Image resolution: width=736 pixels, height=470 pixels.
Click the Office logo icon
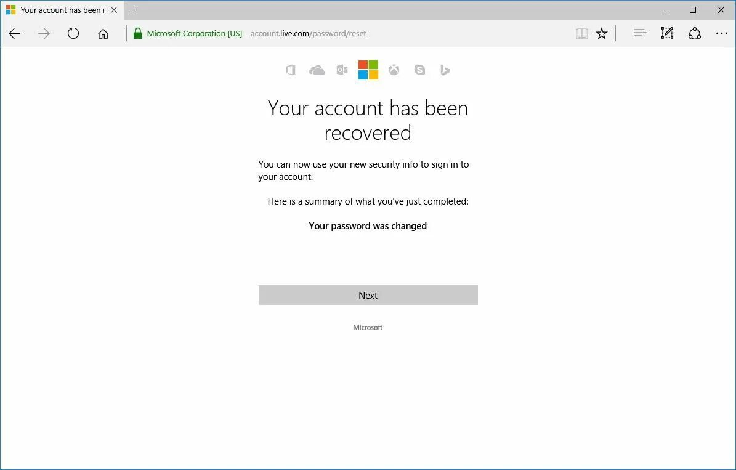point(291,70)
